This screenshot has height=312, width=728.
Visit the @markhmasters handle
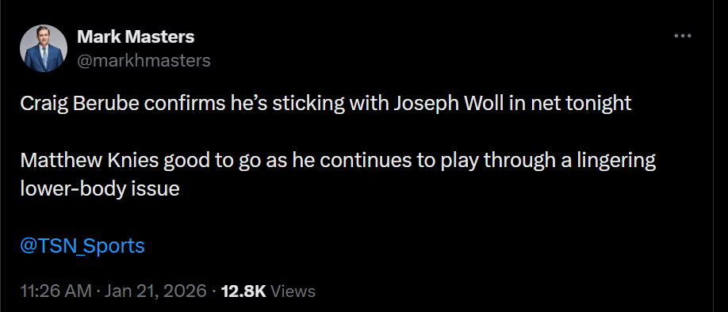(144, 61)
